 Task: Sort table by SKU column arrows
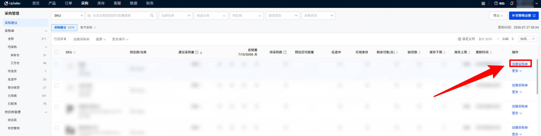(x=74, y=52)
